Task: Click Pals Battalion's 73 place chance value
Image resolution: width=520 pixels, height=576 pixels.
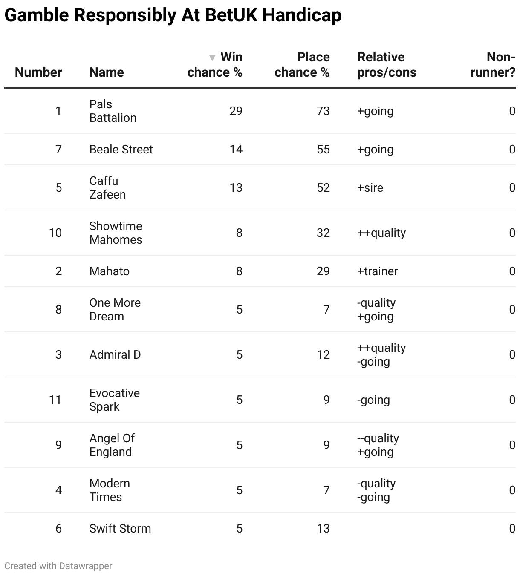Action: pos(323,111)
